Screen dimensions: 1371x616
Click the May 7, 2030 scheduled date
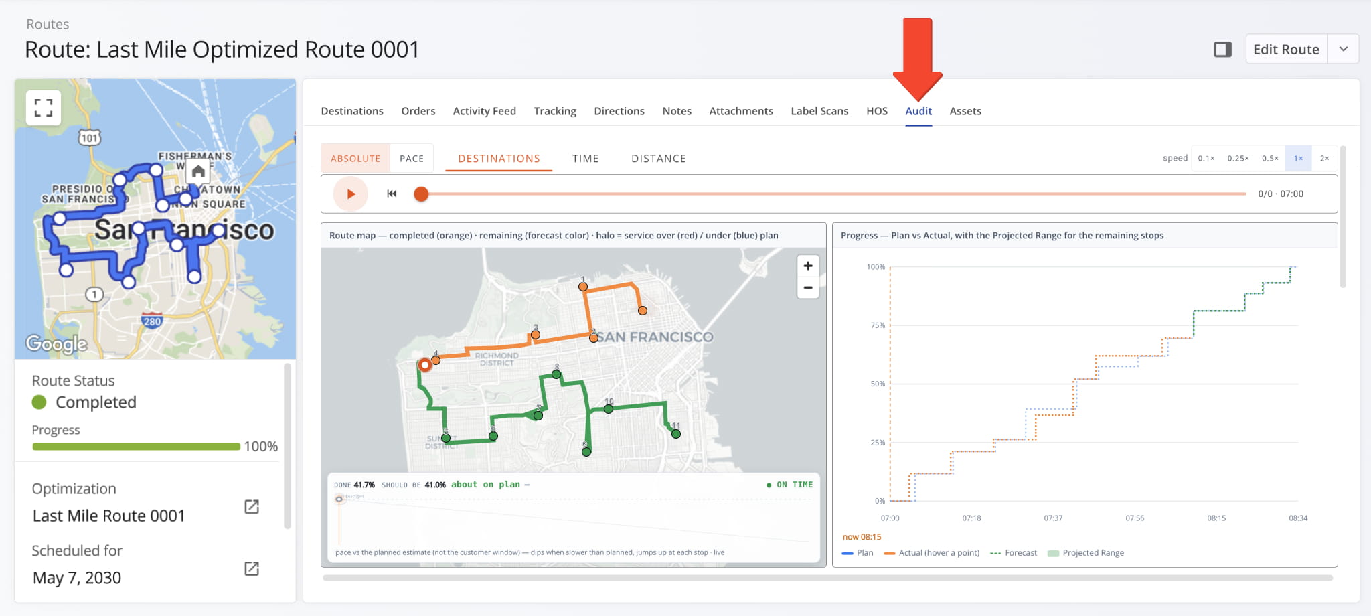point(77,578)
